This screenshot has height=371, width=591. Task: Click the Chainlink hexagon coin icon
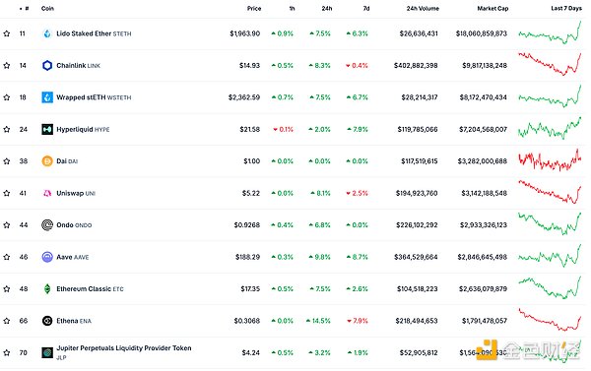[x=47, y=66]
